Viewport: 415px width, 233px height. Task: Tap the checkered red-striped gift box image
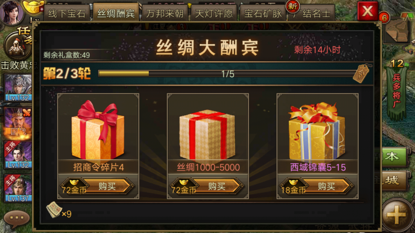[207, 134]
